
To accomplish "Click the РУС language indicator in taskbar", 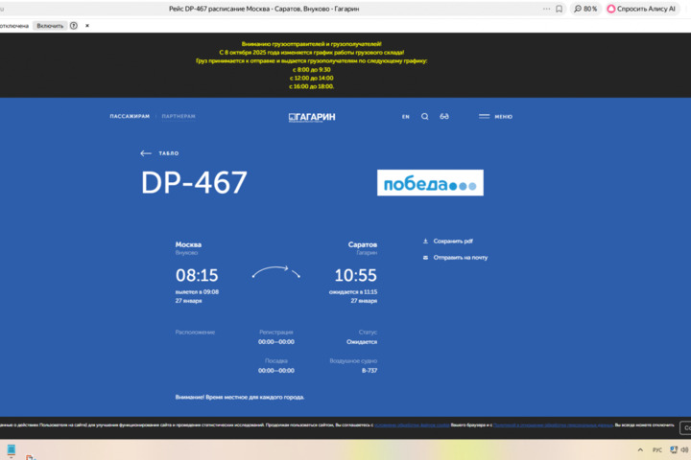I will (x=657, y=449).
